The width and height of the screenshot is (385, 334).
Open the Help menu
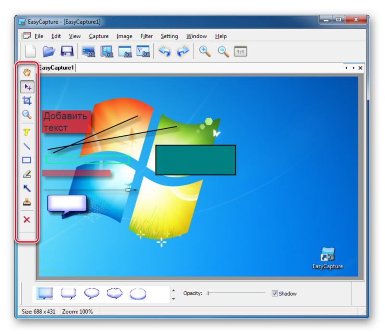point(221,36)
